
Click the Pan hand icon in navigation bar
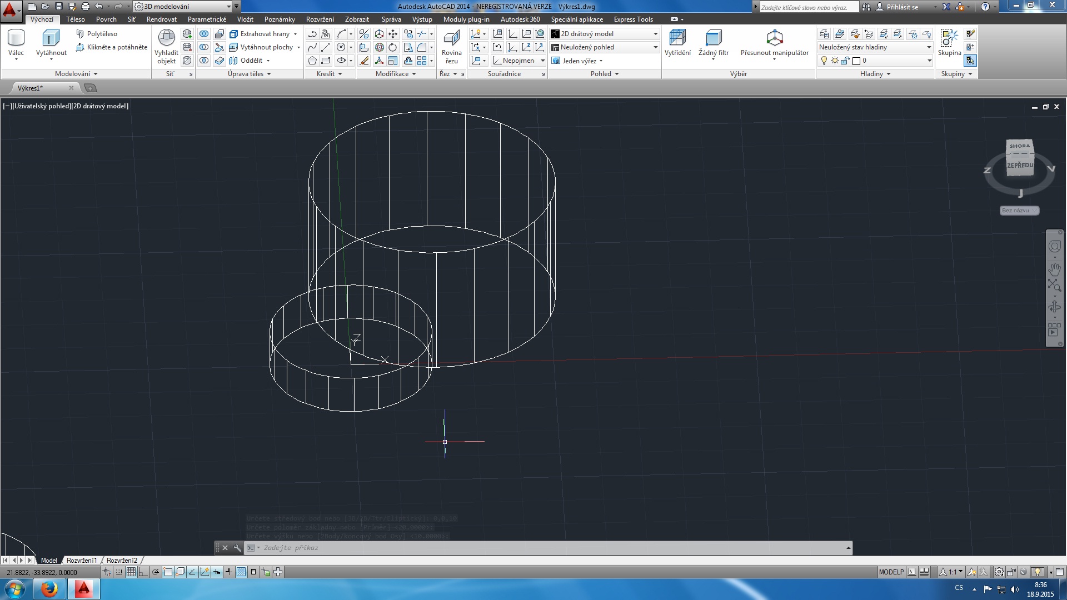(1054, 269)
